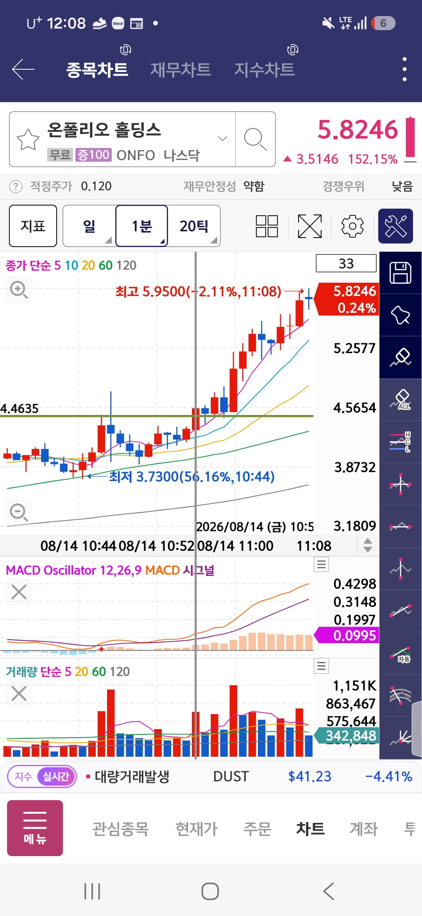Save chart with the floppy disk icon
Image resolution: width=422 pixels, height=916 pixels.
point(401,273)
